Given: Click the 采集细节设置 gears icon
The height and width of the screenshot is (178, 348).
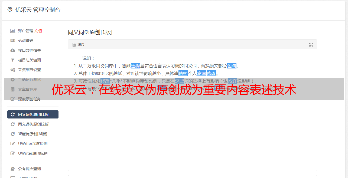Looking at the screenshot, I should 13,70.
